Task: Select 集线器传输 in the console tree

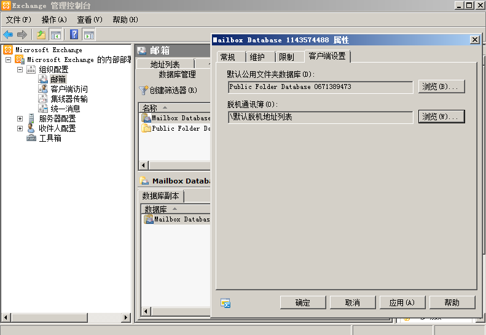Action: [69, 99]
